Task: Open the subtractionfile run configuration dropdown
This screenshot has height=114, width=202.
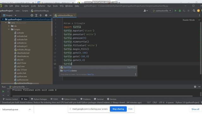Action: click(x=162, y=11)
